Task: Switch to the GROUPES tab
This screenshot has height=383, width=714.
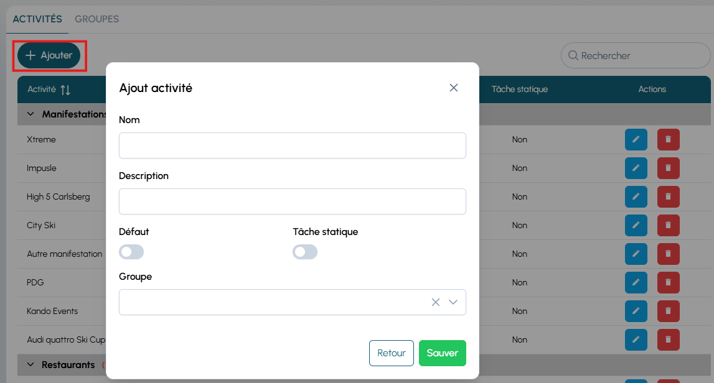Action: coord(96,19)
